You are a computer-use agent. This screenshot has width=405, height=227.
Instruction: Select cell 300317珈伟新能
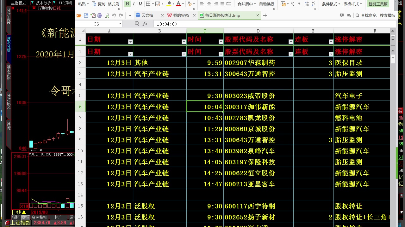258,107
